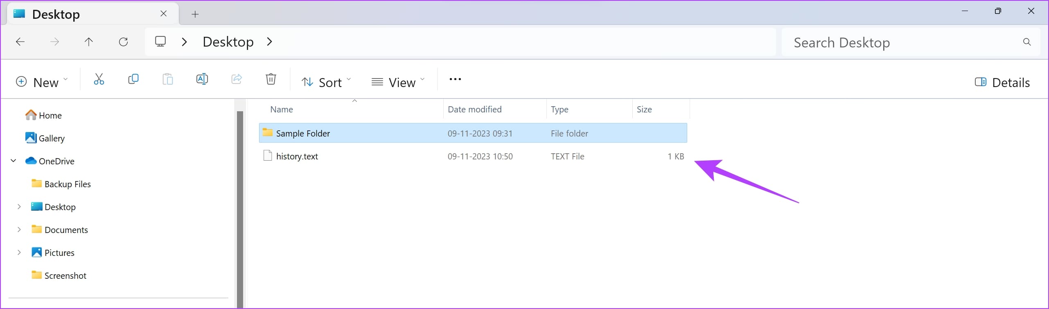
Task: Sort by the Date modified column header
Action: 475,110
